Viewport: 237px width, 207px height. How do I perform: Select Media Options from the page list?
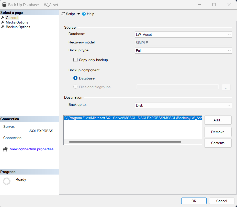tap(17, 22)
